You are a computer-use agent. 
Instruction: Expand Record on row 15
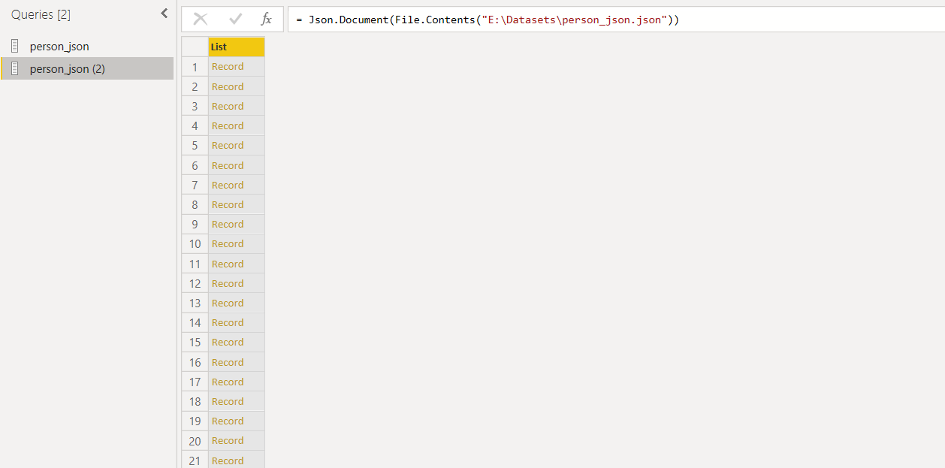click(228, 342)
